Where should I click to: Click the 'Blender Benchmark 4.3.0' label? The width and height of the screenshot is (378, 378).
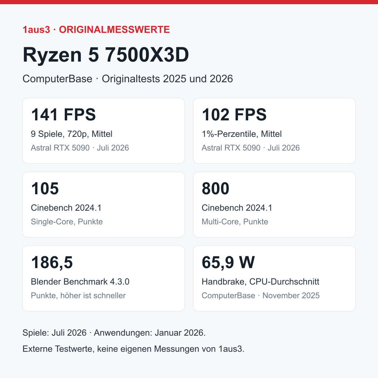(x=80, y=282)
